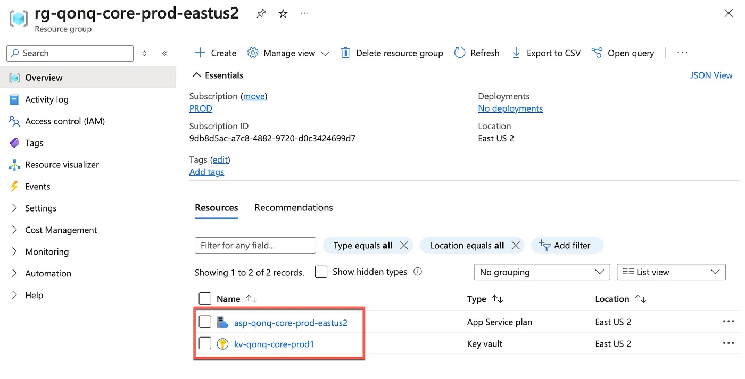Open the PROD subscription link
The height and width of the screenshot is (379, 745).
201,108
